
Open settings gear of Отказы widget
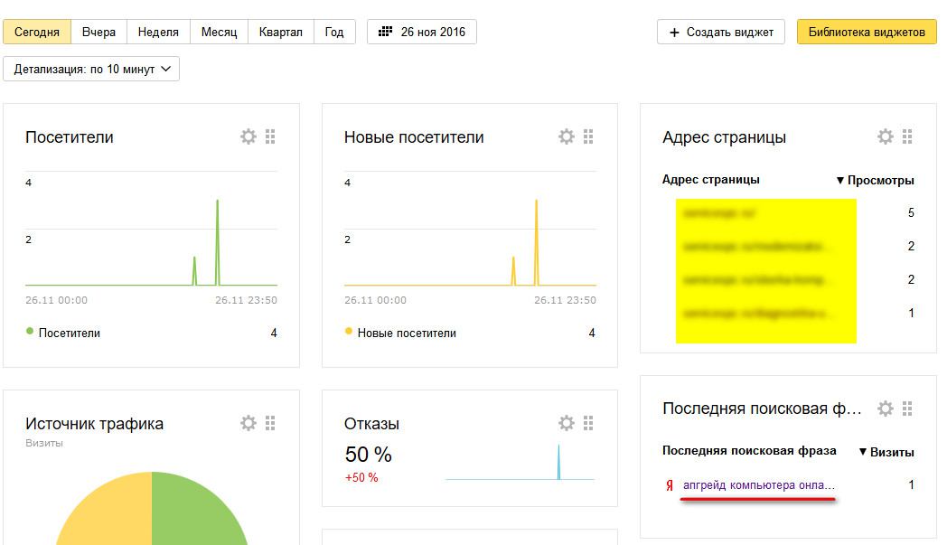click(x=567, y=423)
